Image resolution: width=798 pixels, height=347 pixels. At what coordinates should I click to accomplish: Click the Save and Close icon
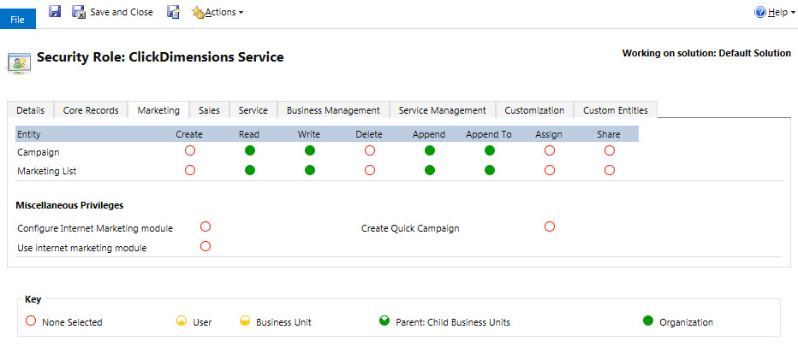pos(79,12)
